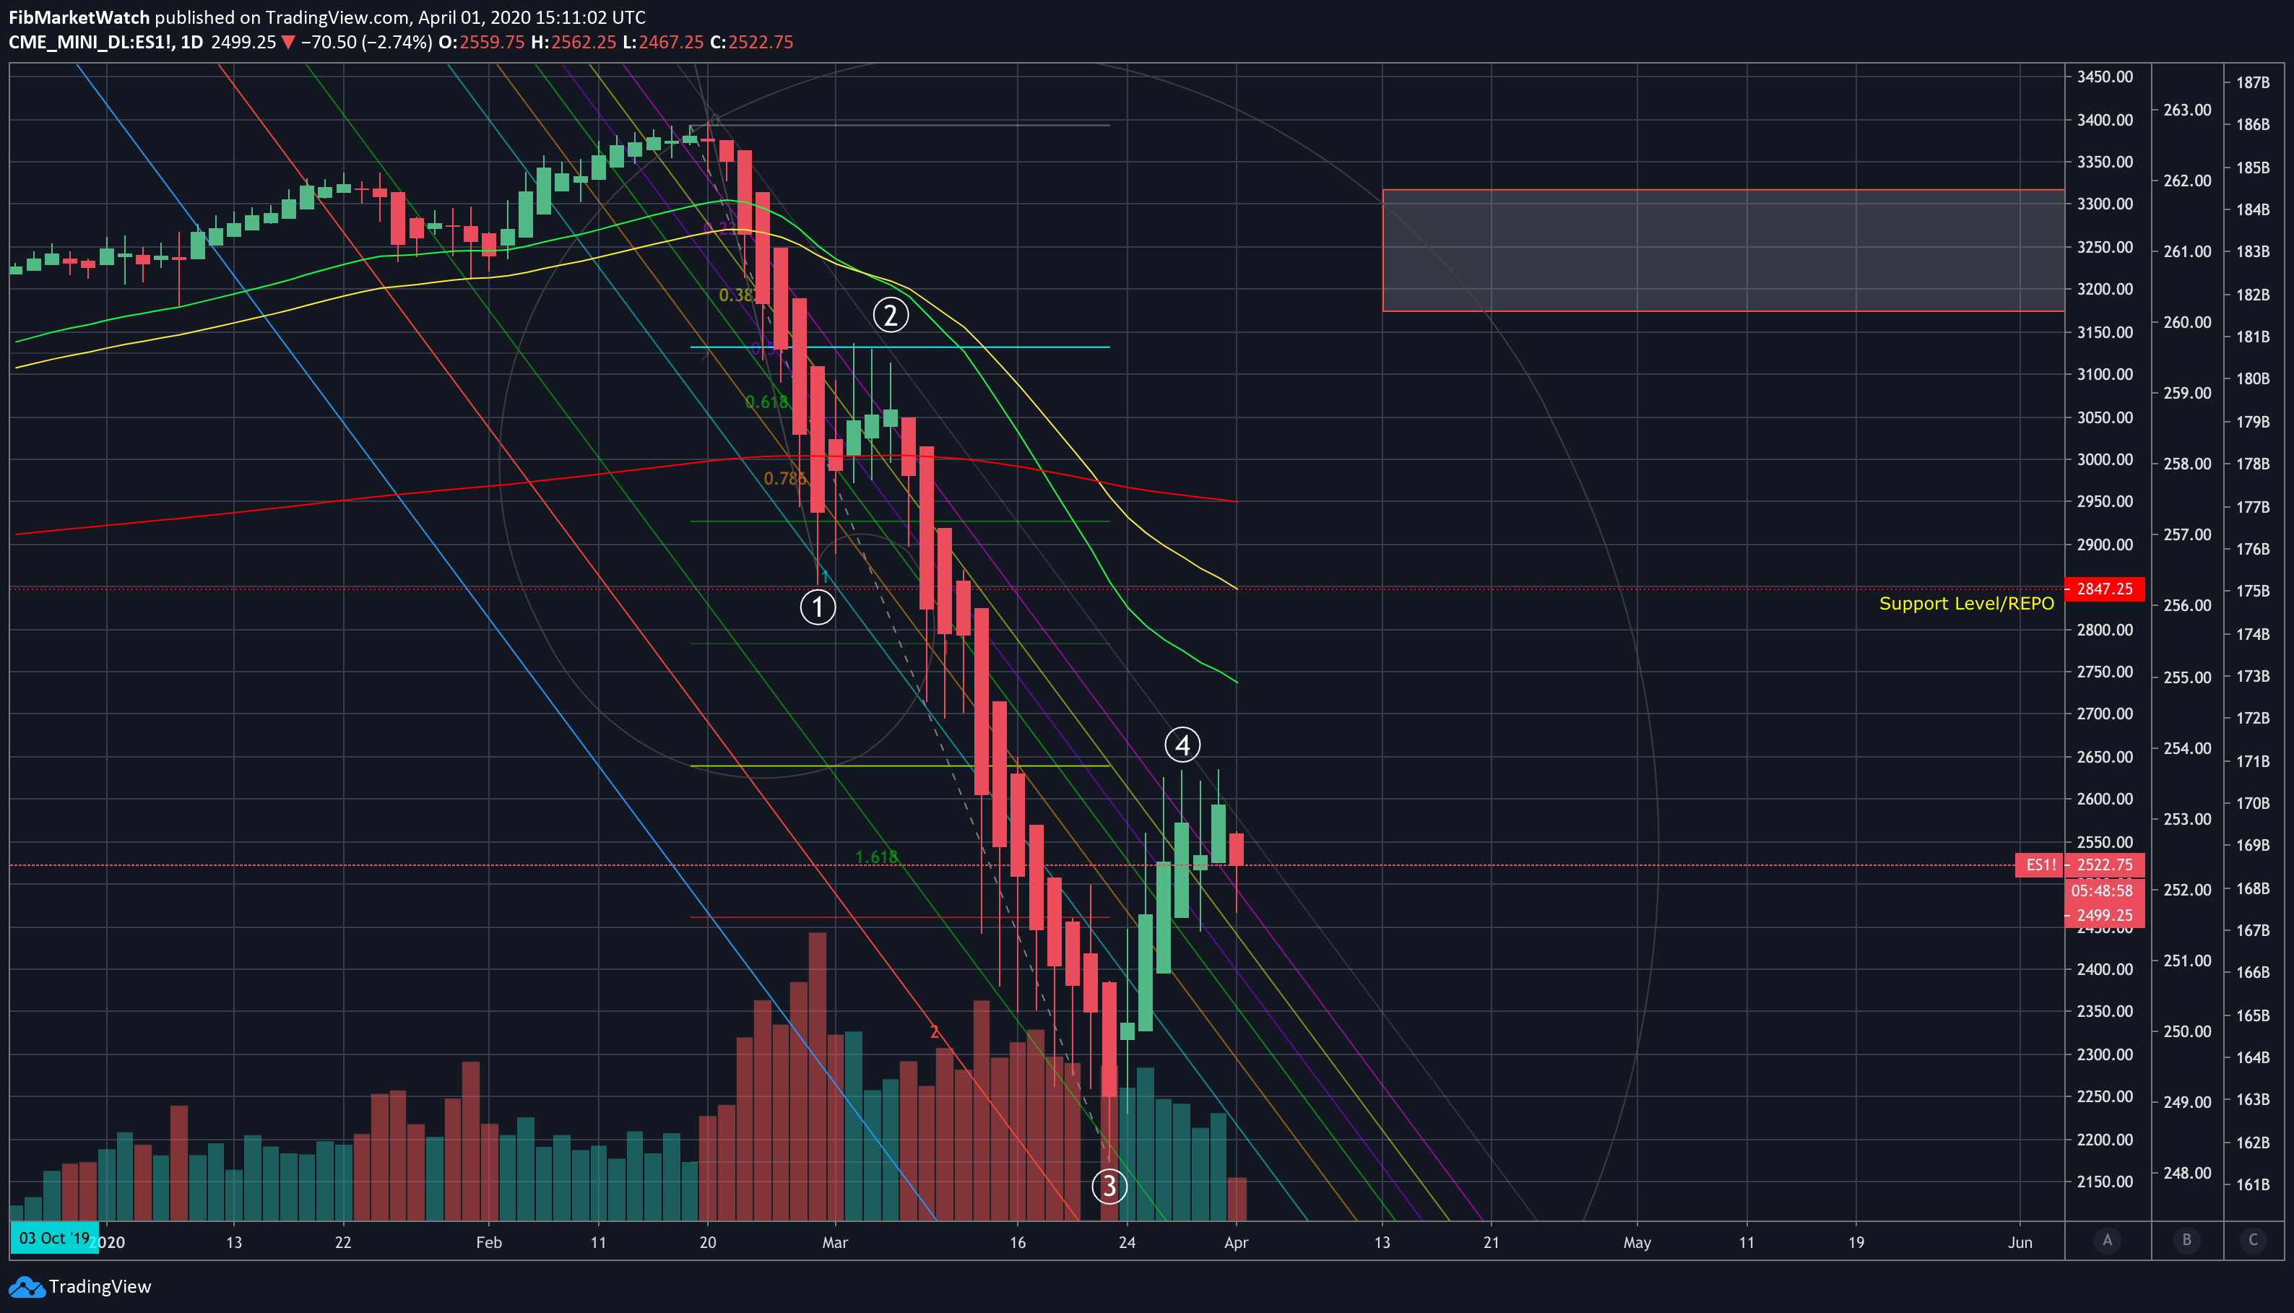Image resolution: width=2294 pixels, height=1313 pixels.
Task: Click the 2800.00 price axis label
Action: (x=2105, y=630)
